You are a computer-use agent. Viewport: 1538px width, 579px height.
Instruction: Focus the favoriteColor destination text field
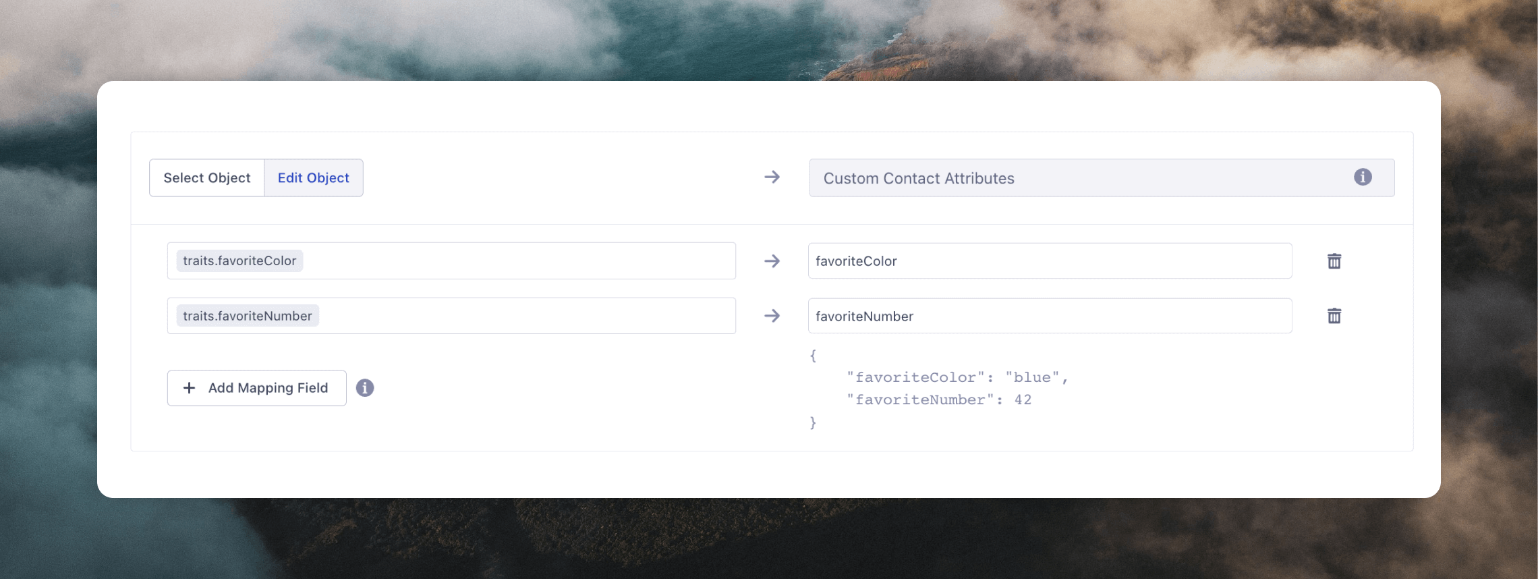(x=1049, y=261)
